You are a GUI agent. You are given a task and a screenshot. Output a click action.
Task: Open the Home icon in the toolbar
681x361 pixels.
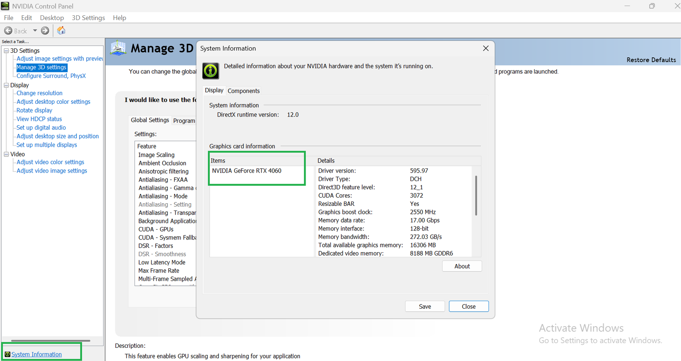tap(61, 31)
